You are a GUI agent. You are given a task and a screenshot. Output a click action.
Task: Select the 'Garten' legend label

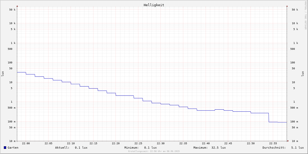click(13, 148)
